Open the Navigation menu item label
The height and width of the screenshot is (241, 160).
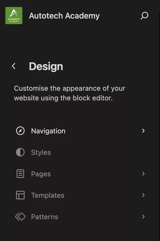pyautogui.click(x=48, y=131)
